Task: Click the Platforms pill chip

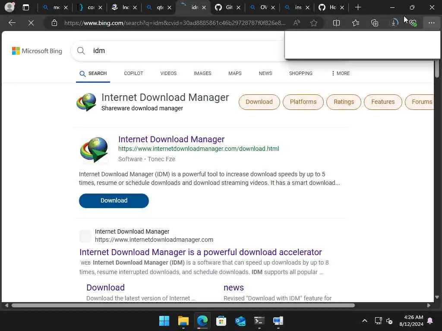Action: pos(303,102)
